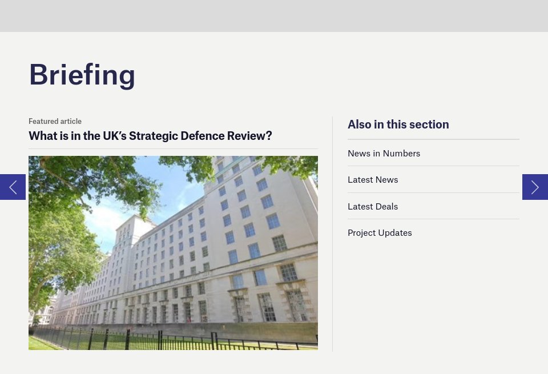Go to previous page with left arrow
548x374 pixels.
tap(13, 187)
